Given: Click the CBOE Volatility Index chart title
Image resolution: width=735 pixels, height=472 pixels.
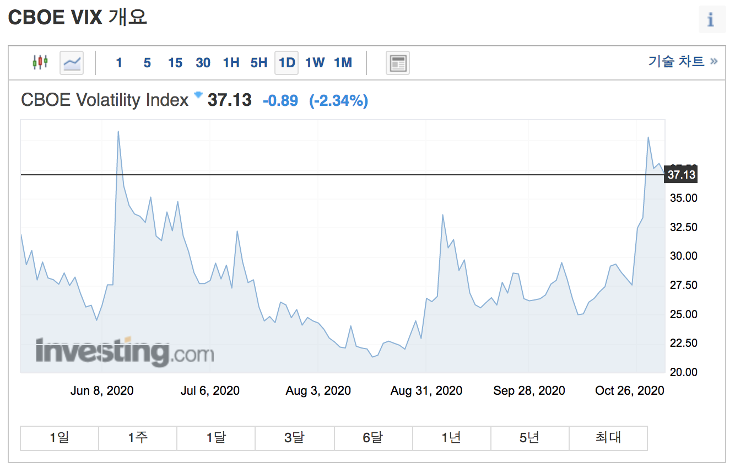Looking at the screenshot, I should pos(105,100).
